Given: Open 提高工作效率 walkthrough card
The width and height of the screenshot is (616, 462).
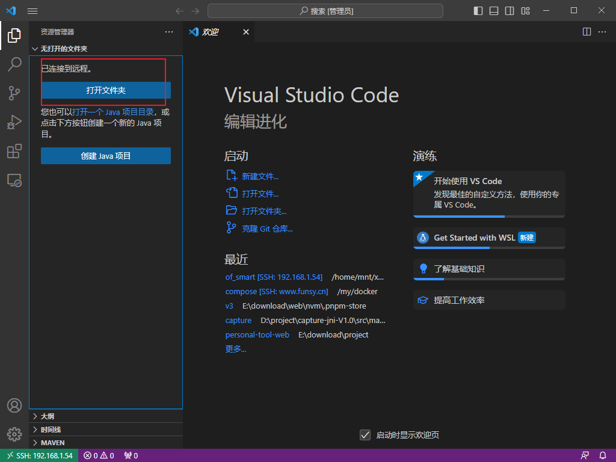Looking at the screenshot, I should click(x=489, y=300).
